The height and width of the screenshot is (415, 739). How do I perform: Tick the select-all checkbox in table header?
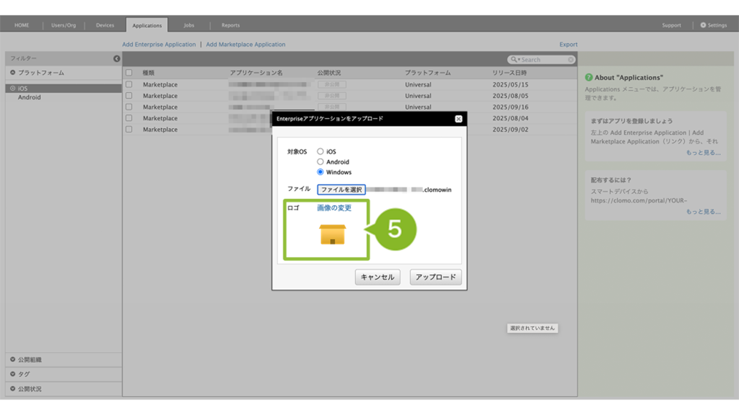pos(129,73)
